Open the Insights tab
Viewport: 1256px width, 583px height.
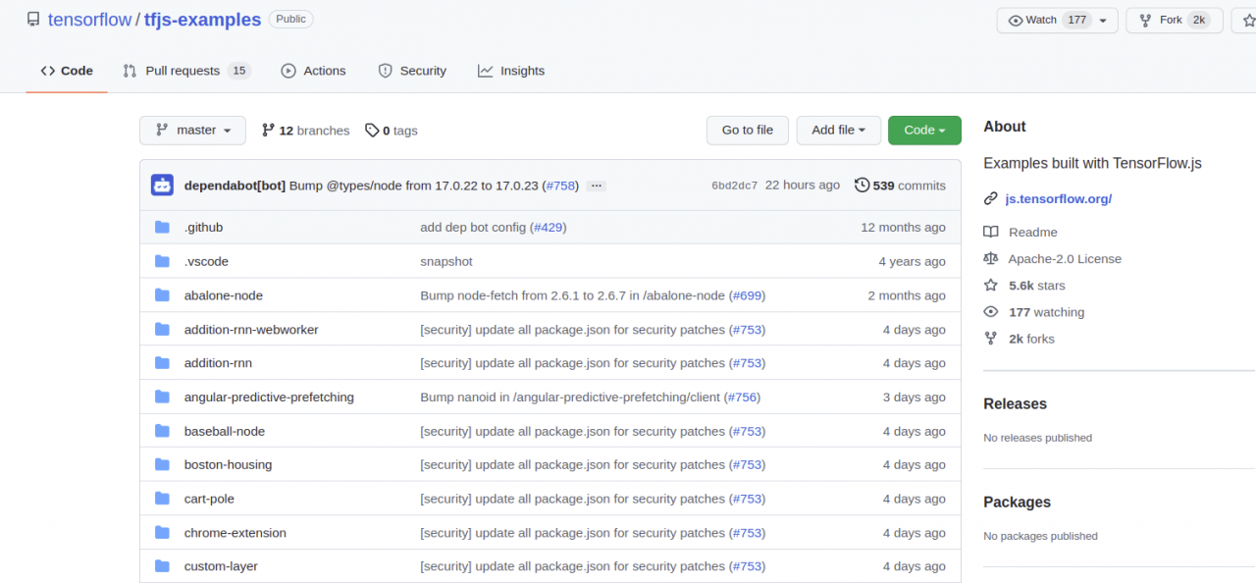click(x=511, y=70)
